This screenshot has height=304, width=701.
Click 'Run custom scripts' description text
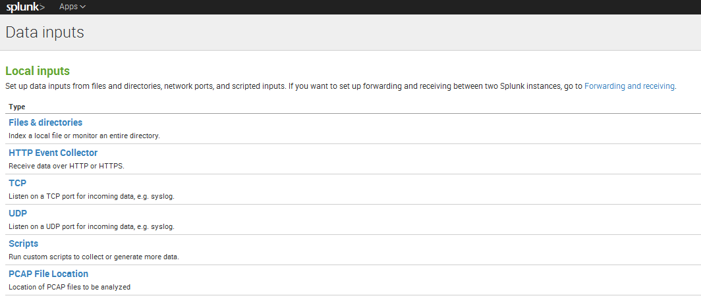coord(94,257)
